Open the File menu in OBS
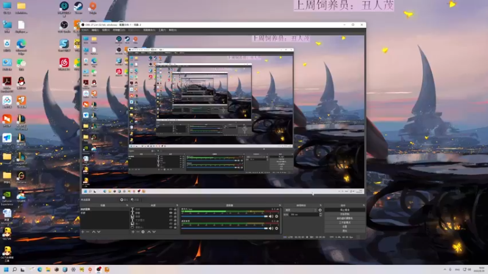This screenshot has width=488, height=274. click(x=85, y=30)
